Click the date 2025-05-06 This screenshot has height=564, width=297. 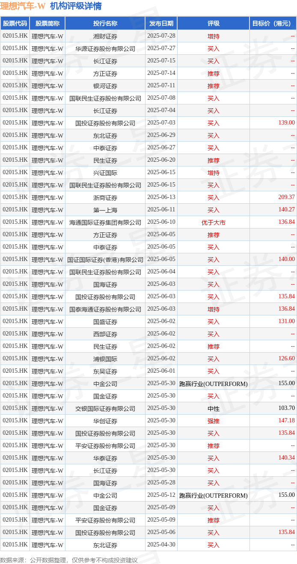pyautogui.click(x=161, y=532)
